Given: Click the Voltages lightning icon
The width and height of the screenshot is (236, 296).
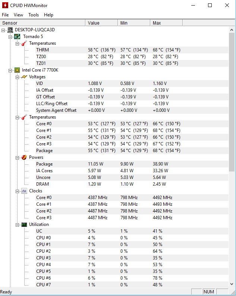Looking at the screenshot, I should [24, 77].
